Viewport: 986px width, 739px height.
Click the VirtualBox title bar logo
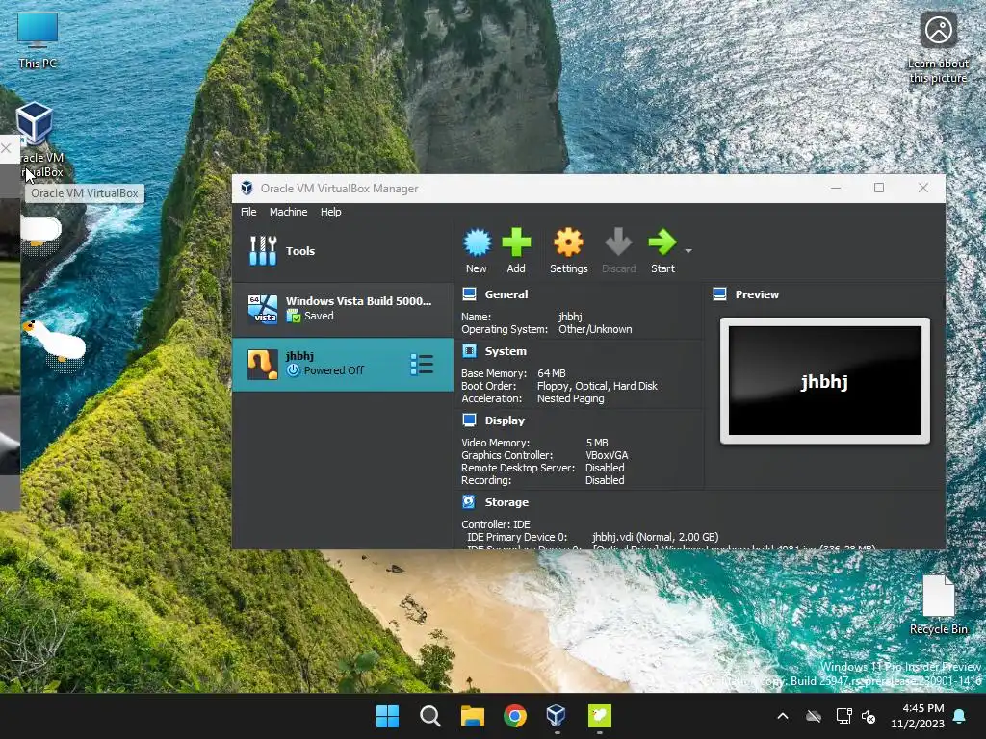click(246, 188)
